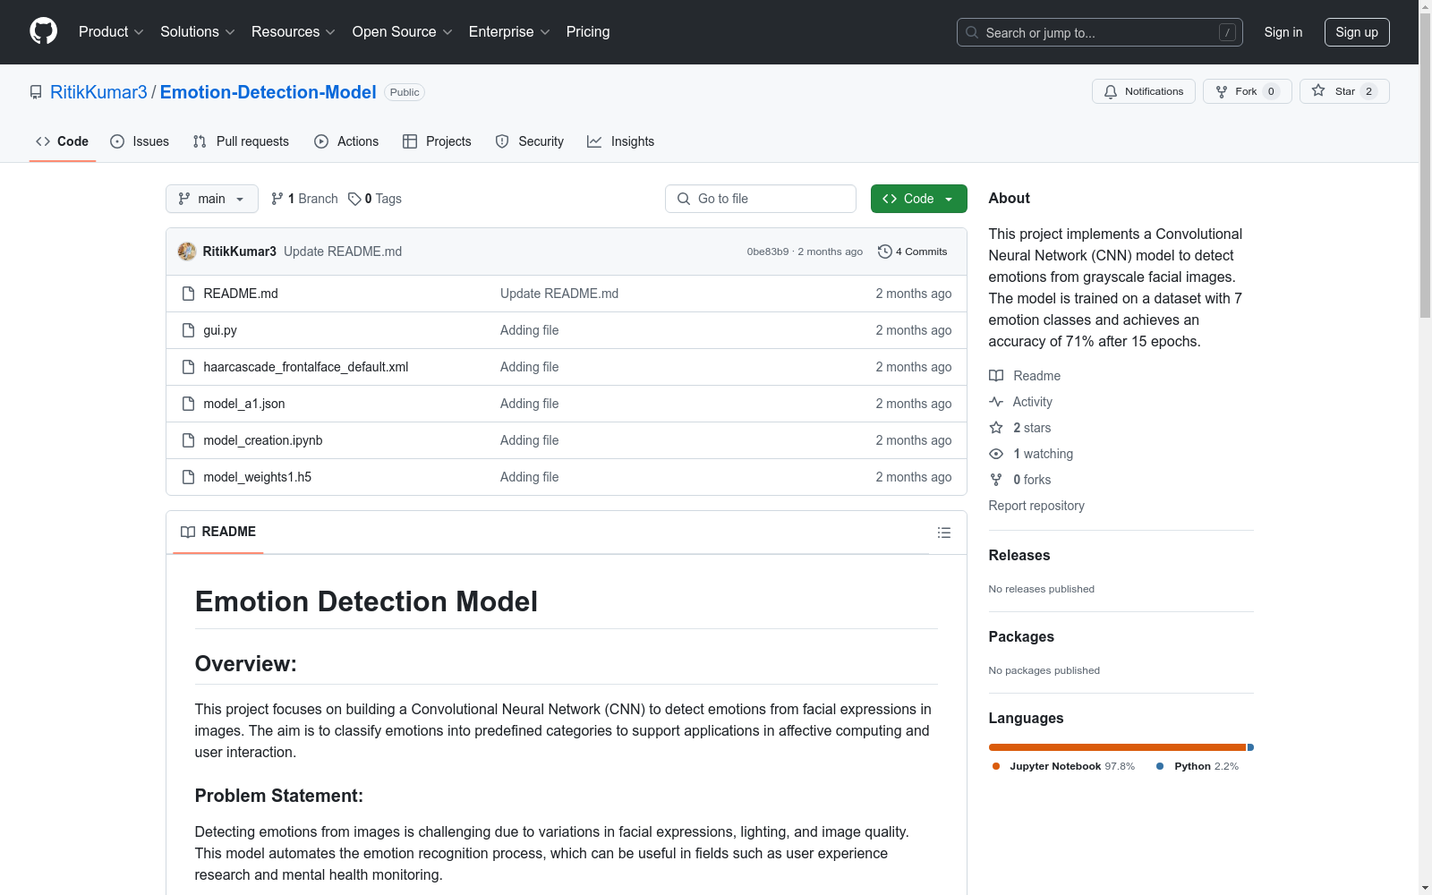Focus the Go to file input
This screenshot has height=895, width=1432.
pos(761,199)
